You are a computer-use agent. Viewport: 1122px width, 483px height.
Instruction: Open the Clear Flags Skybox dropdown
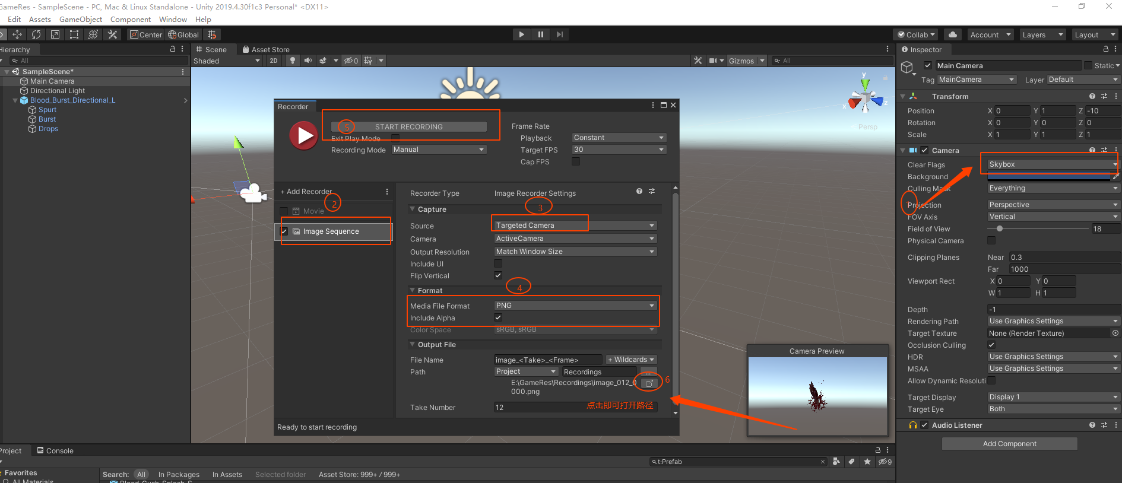point(1052,164)
